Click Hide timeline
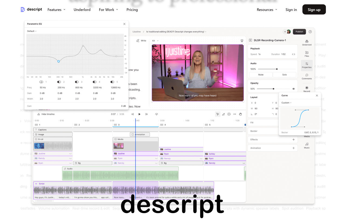This screenshot has width=345, height=223. point(46,114)
